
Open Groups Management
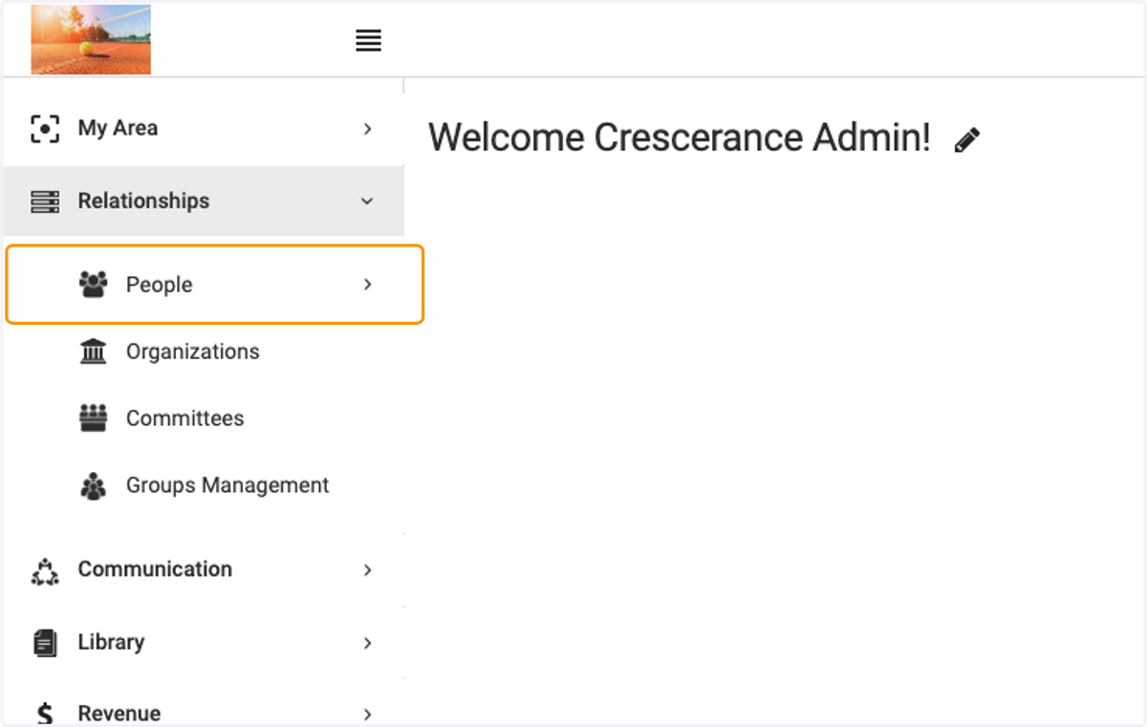[x=227, y=485]
